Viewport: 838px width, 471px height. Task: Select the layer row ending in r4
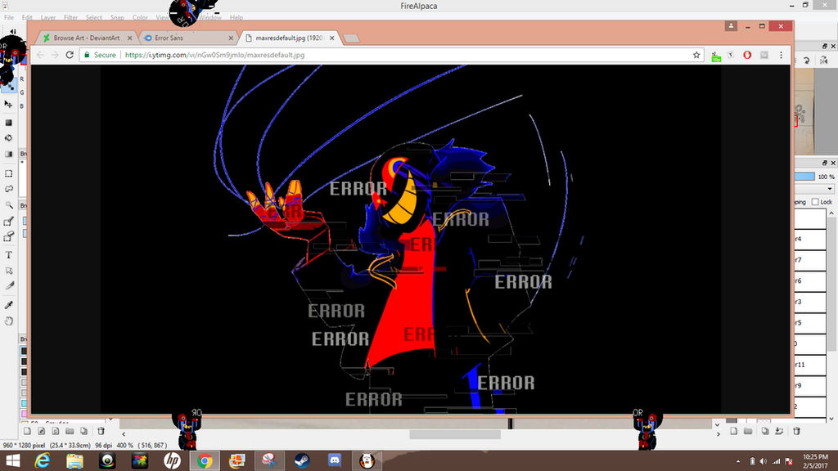[x=810, y=239]
